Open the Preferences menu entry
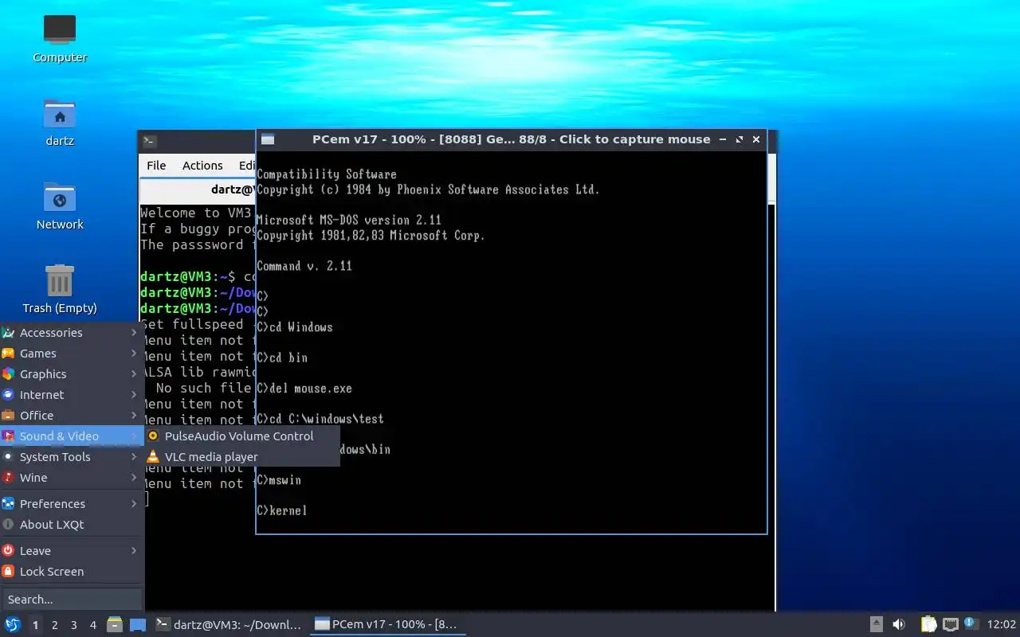Viewport: 1020px width, 637px height. [72, 504]
